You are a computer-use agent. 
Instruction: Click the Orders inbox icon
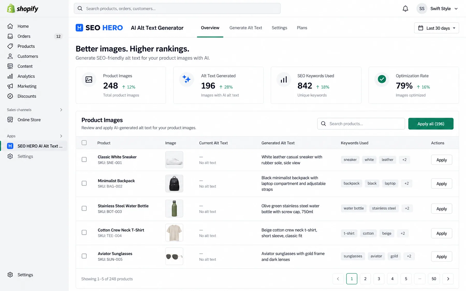click(x=10, y=36)
